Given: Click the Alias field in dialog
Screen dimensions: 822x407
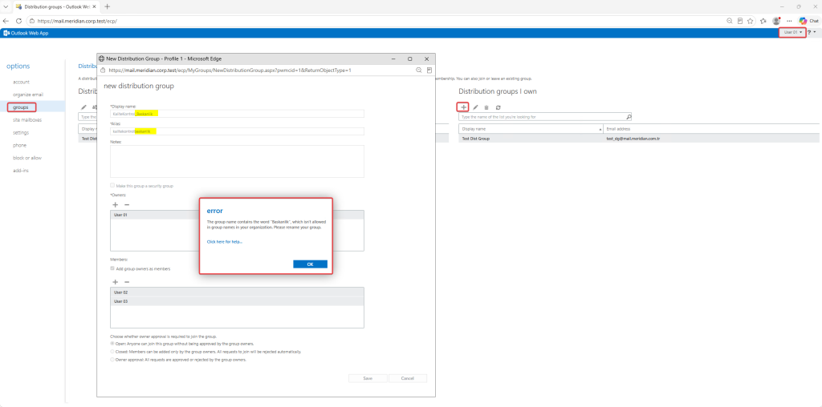Looking at the screenshot, I should pos(237,131).
